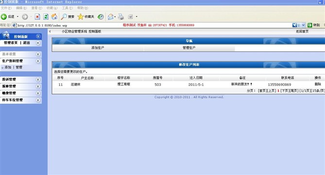Screen dimensions: 325x175
Task: Click the Print icon
Action: [x=121, y=17]
